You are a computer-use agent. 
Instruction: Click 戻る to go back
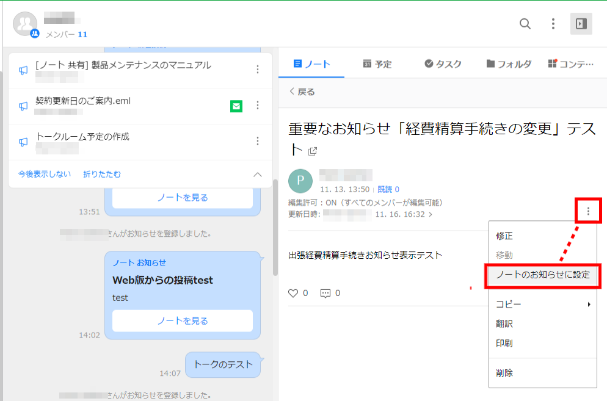302,92
